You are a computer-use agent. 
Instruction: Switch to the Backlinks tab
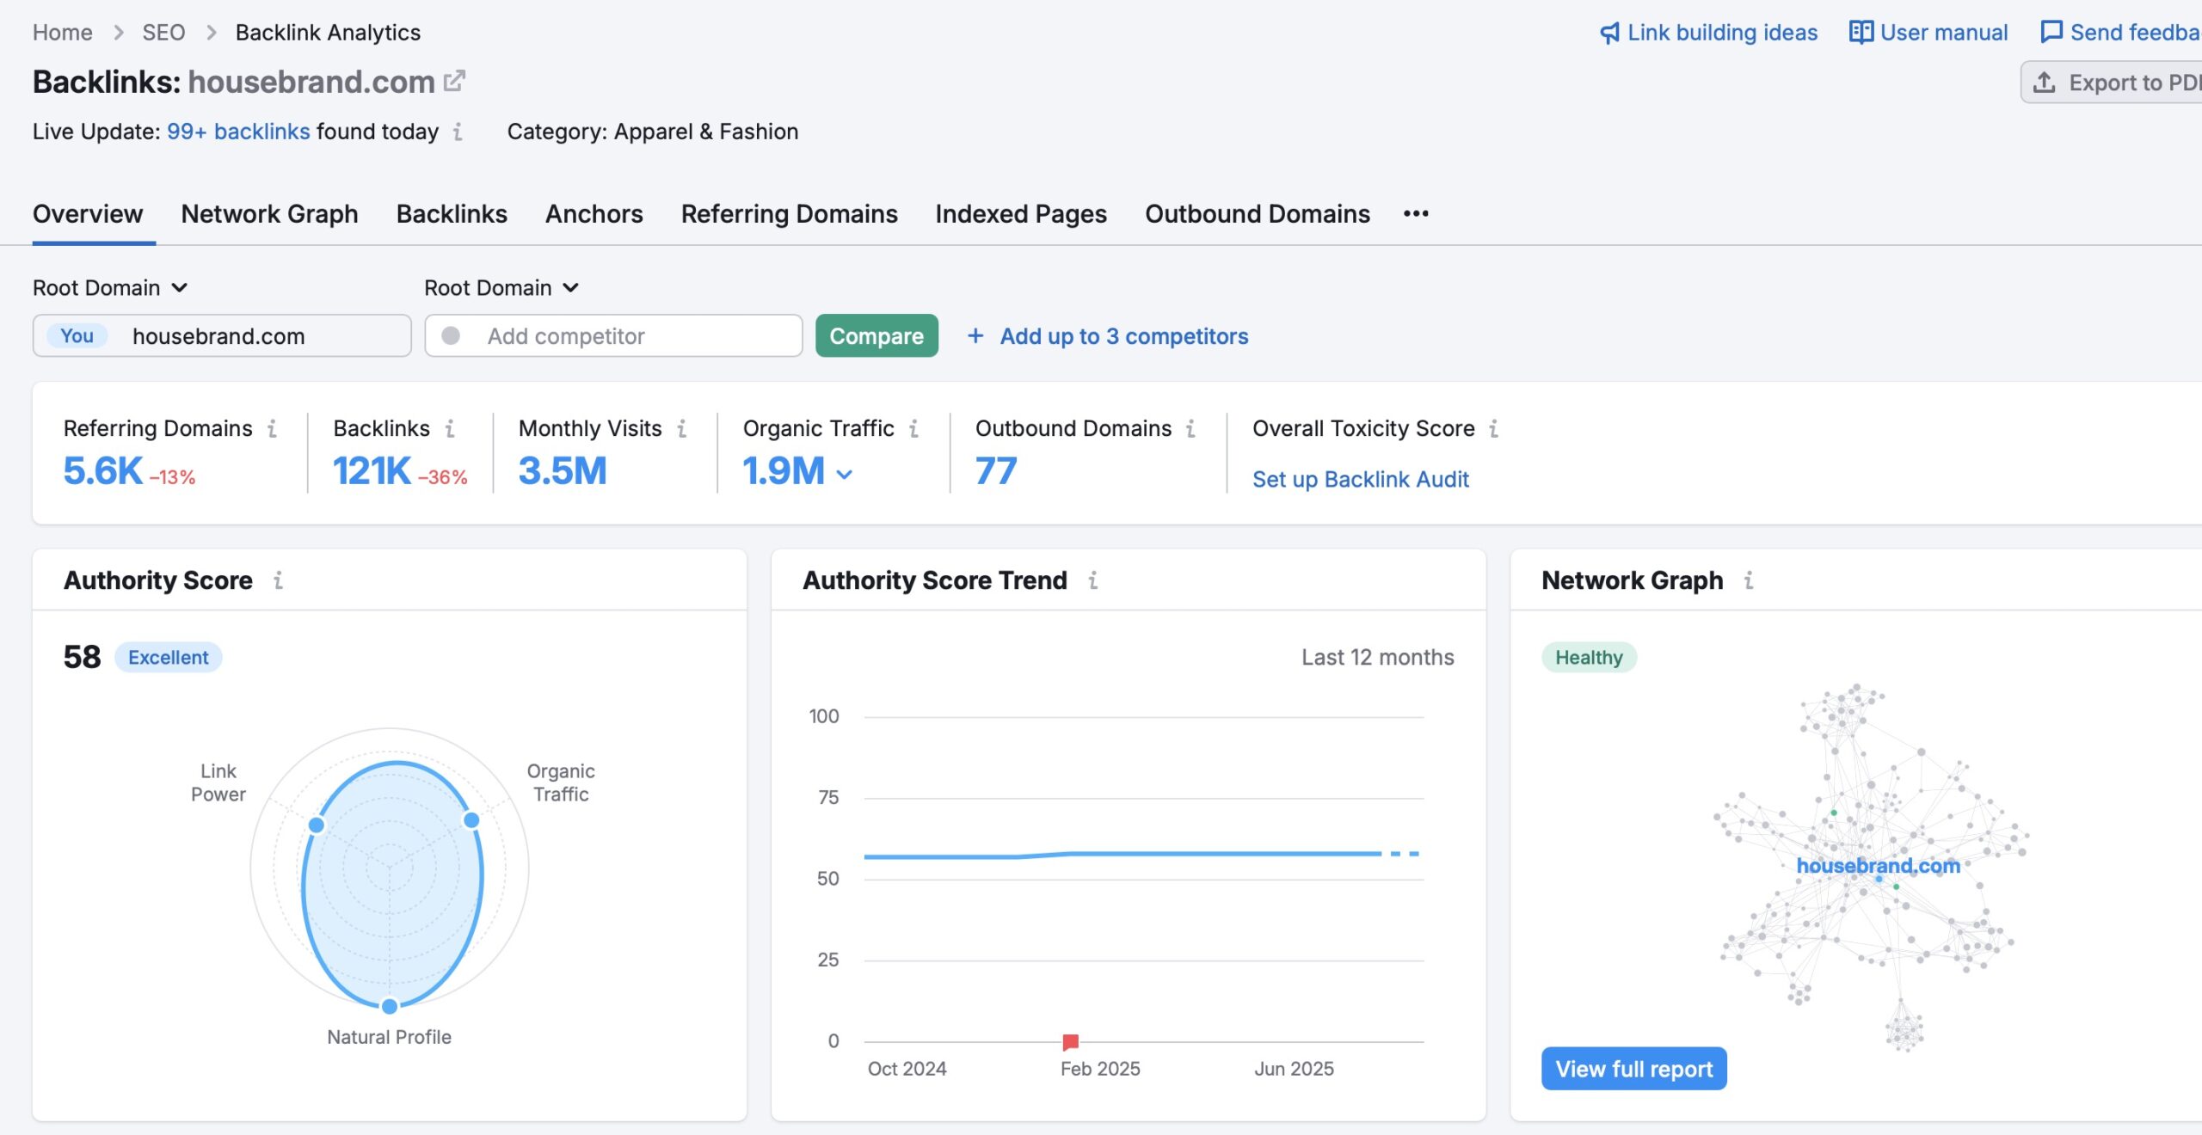click(x=452, y=213)
